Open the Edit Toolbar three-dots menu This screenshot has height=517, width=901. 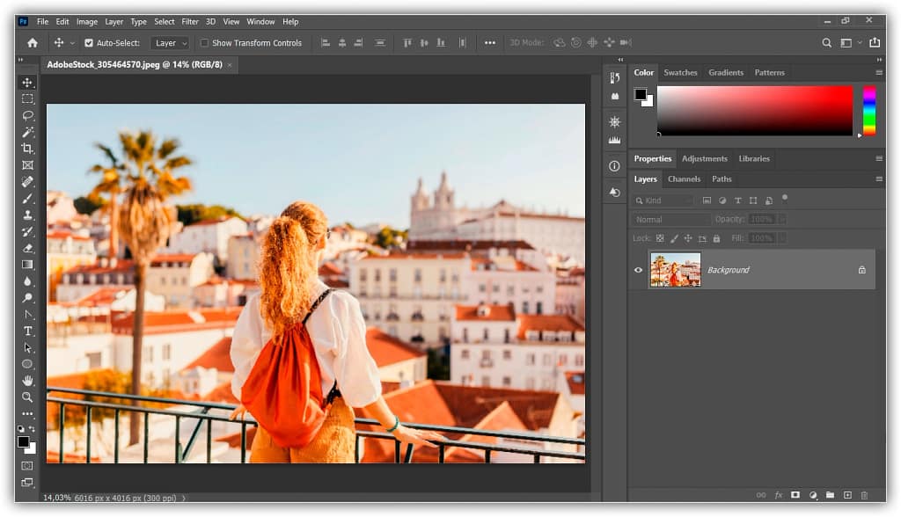(27, 413)
